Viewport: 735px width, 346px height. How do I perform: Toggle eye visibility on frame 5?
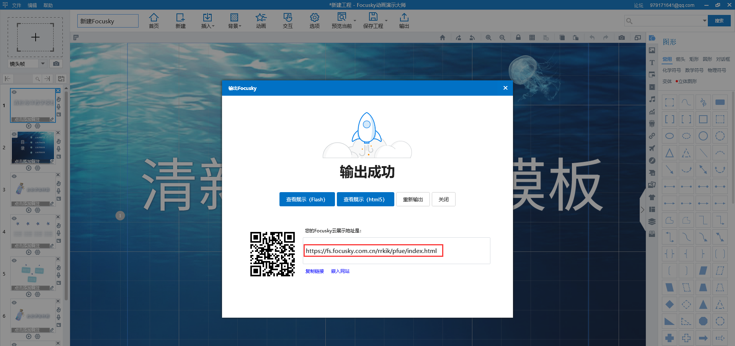point(14,261)
